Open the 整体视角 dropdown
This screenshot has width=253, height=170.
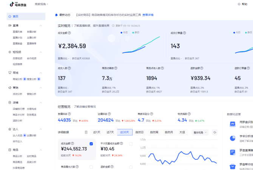point(200,132)
